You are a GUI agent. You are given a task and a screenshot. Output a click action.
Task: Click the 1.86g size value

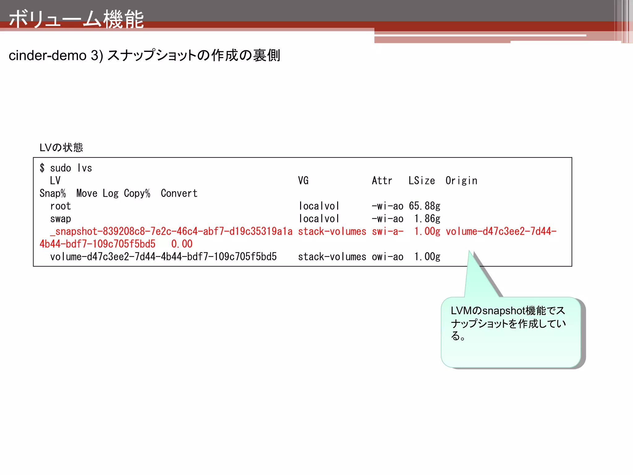coord(427,219)
